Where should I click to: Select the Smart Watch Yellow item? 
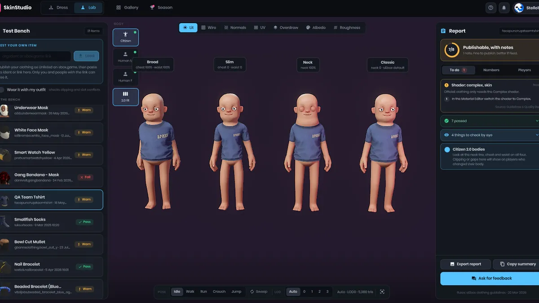(51, 155)
